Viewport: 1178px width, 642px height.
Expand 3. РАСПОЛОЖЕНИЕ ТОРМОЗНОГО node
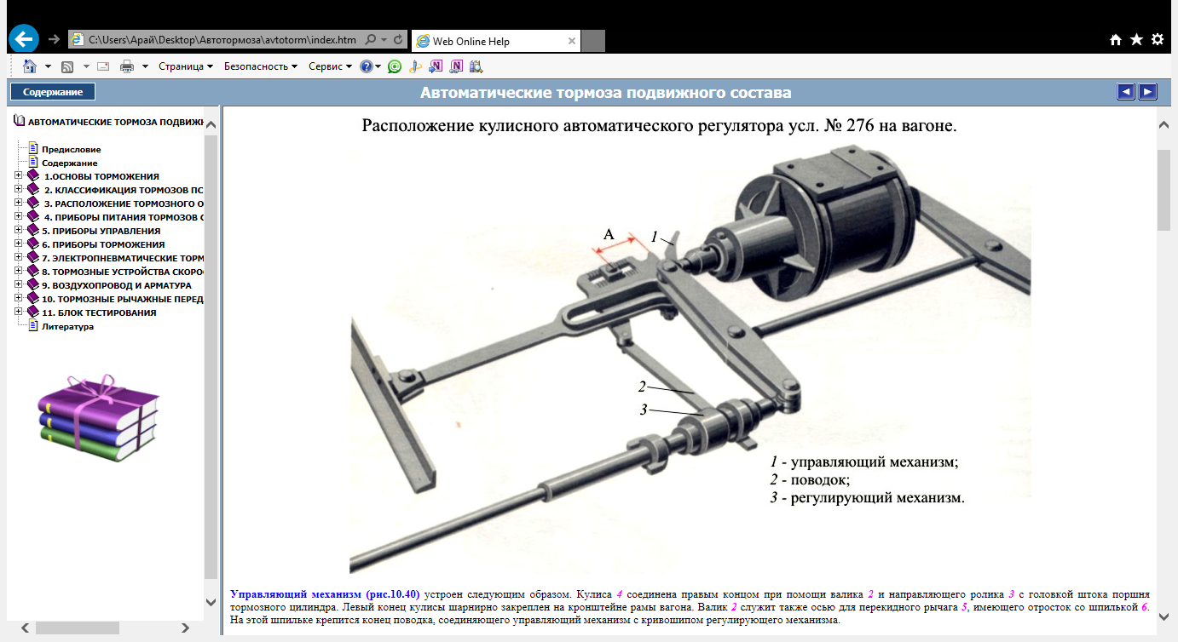[x=19, y=203]
